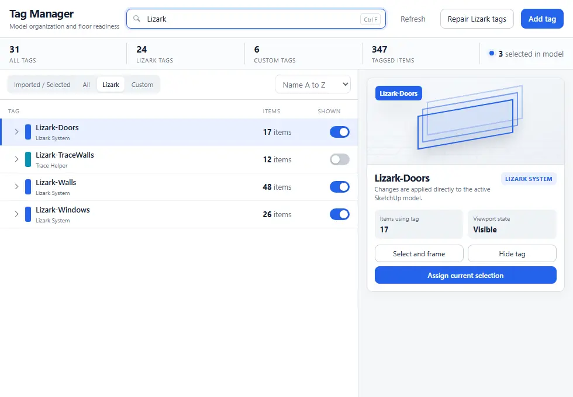The width and height of the screenshot is (573, 397).
Task: Click the Lizark-Doors heading in details panel
Action: 402,178
